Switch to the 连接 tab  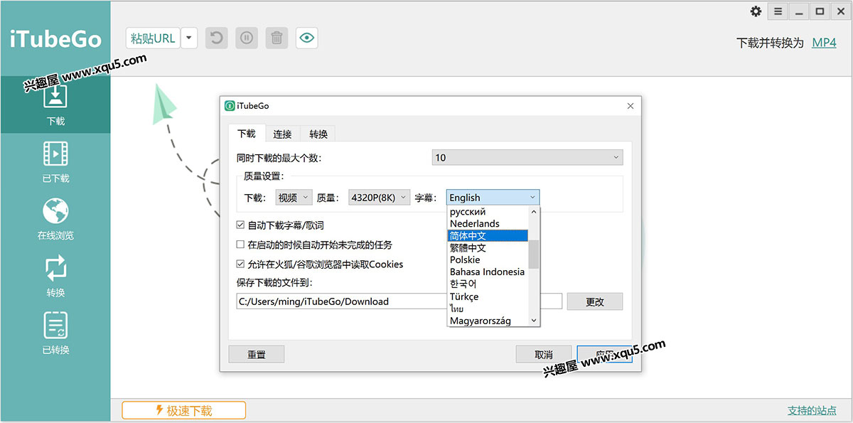coord(282,134)
